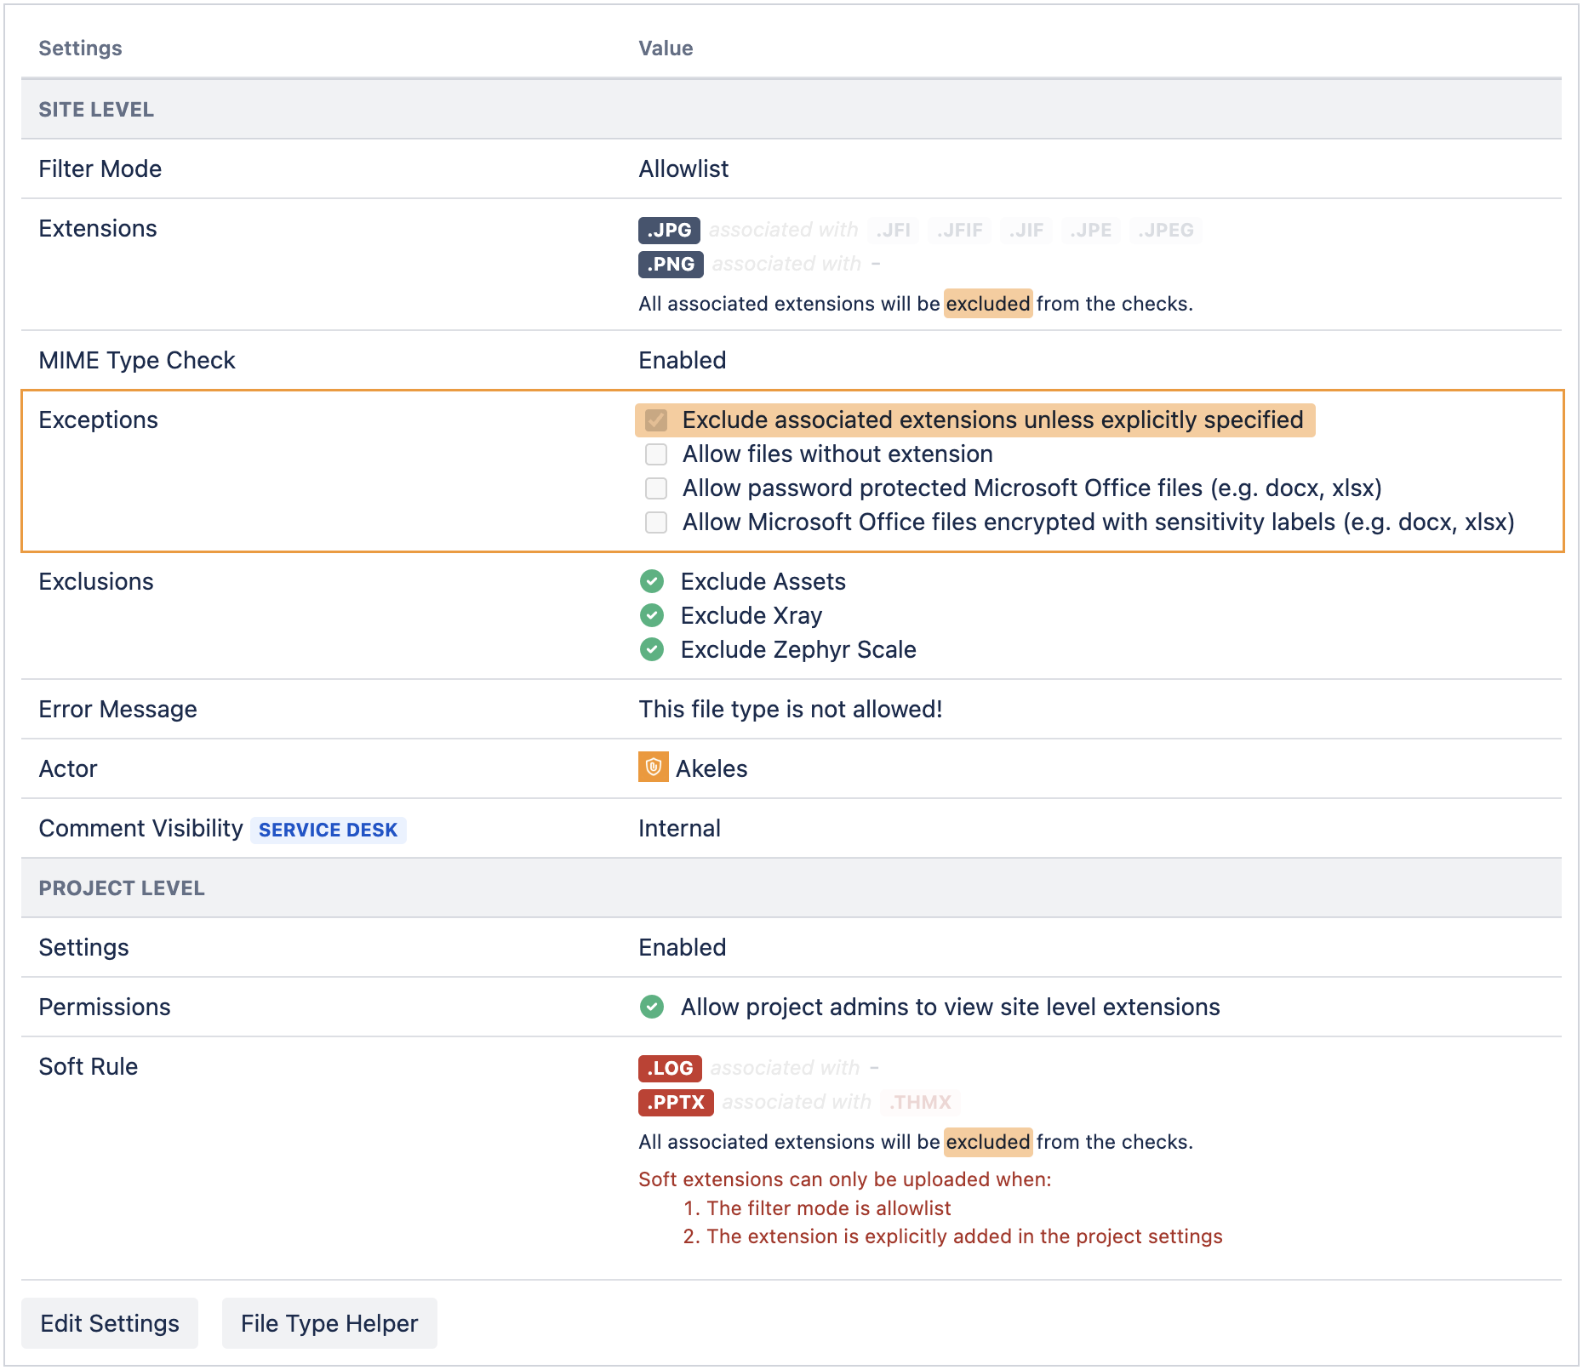Click the PROJECT LEVEL section header

click(x=121, y=888)
